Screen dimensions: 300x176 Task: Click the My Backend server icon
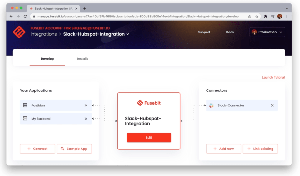(25, 119)
